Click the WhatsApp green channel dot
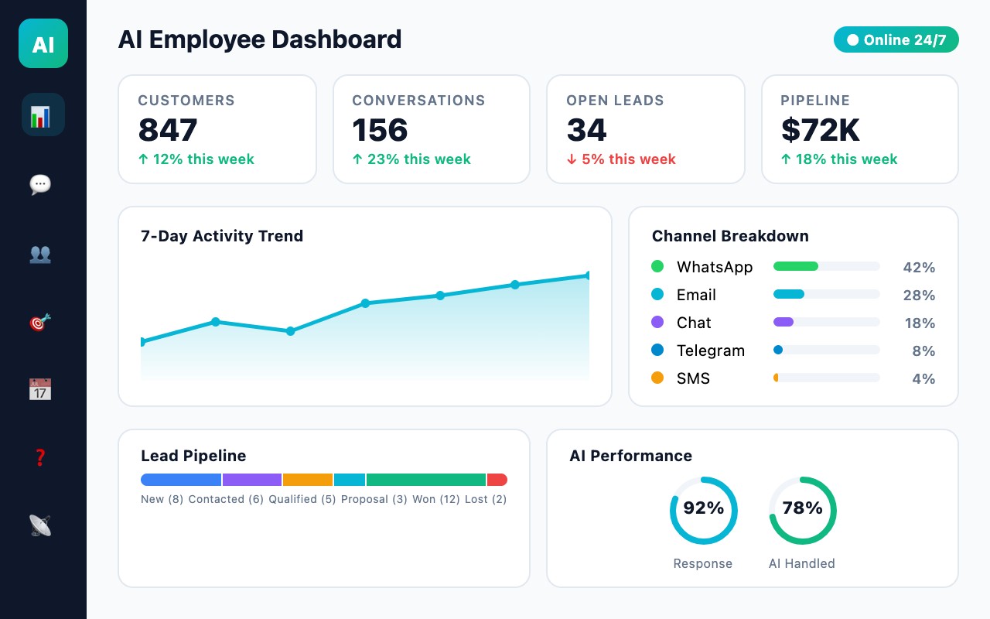 657,266
